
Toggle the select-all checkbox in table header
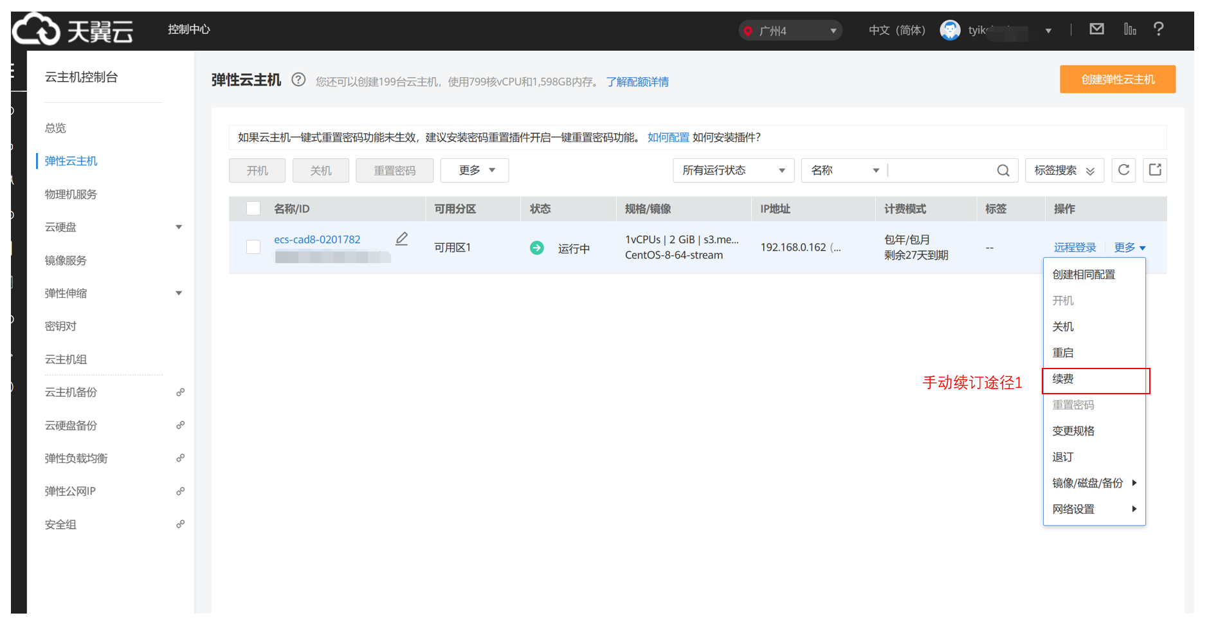(253, 208)
